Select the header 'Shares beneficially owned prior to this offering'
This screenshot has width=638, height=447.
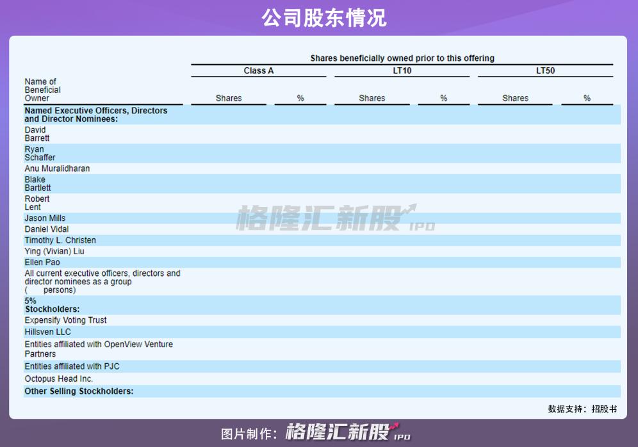pos(402,58)
